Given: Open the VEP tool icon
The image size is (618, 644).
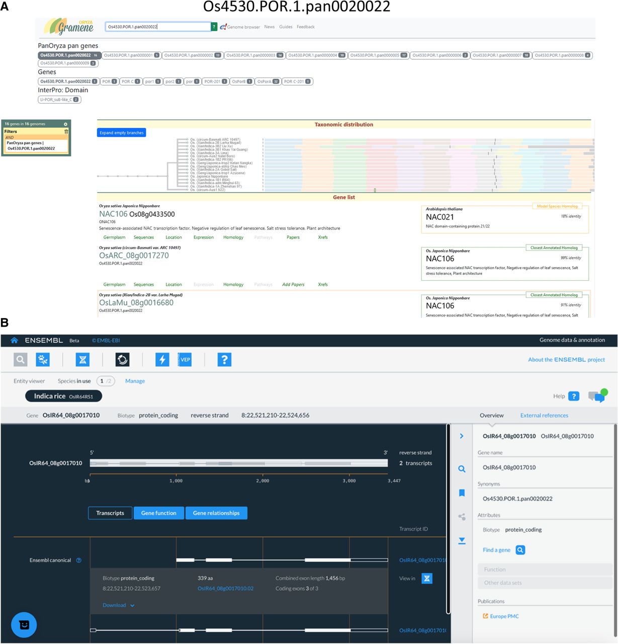Looking at the screenshot, I should coord(185,360).
